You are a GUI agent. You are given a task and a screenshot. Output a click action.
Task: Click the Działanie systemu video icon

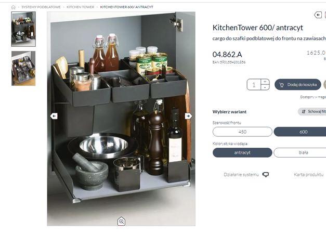pyautogui.click(x=266, y=175)
